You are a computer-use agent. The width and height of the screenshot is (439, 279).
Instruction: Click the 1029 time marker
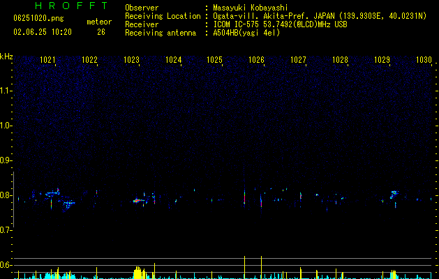[x=382, y=60]
